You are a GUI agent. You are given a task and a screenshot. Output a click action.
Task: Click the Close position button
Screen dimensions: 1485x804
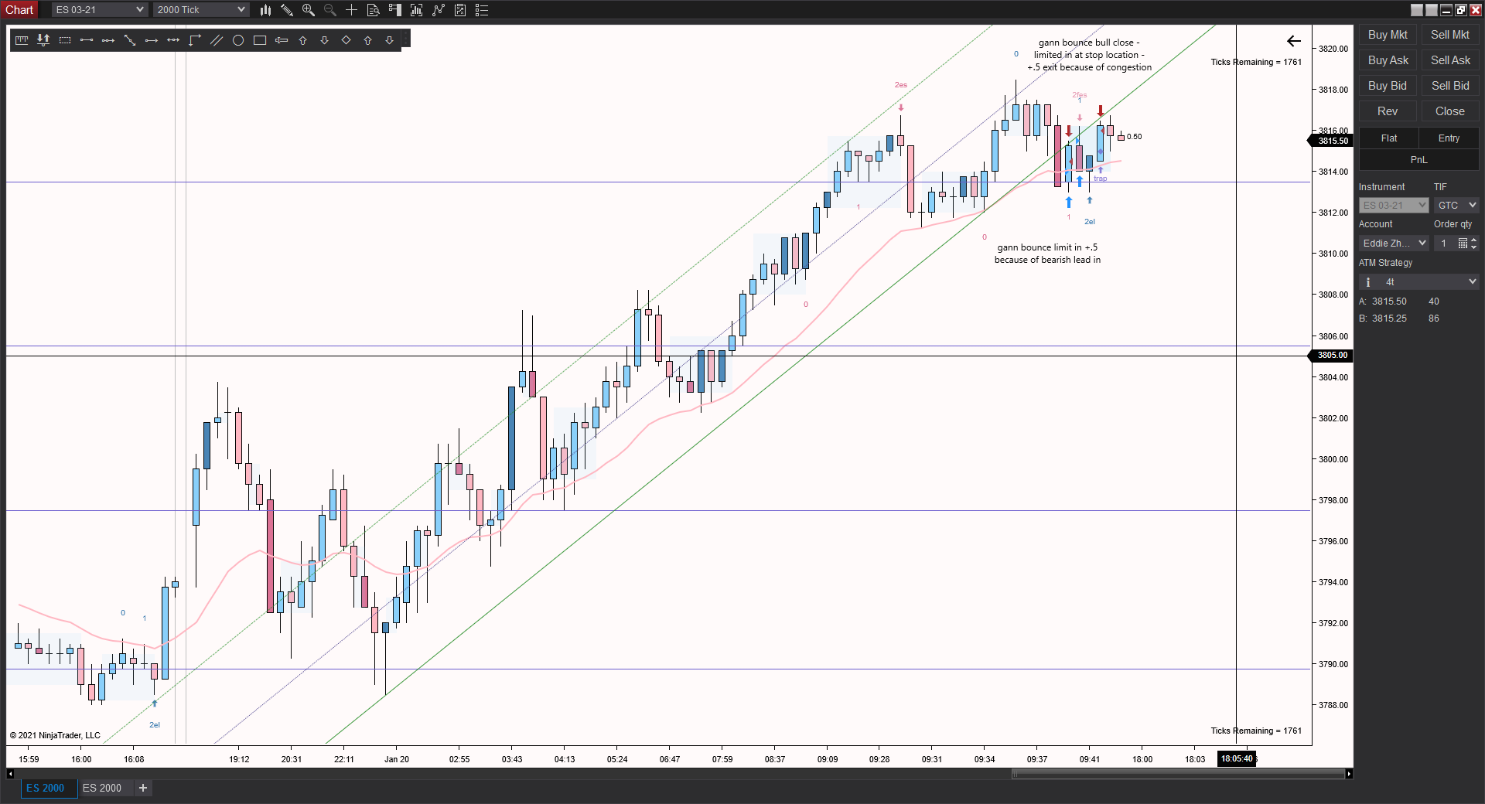1450,111
